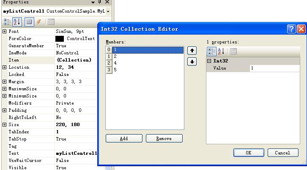
Task: Move selected member up with up arrow
Action: [x=192, y=51]
